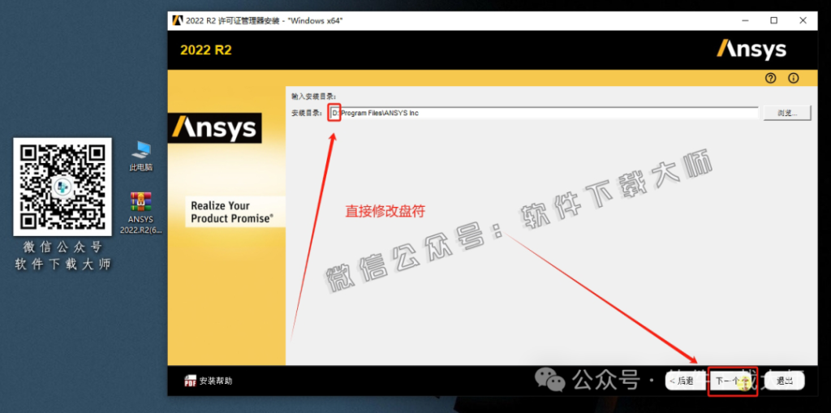This screenshot has height=413, width=831.
Task: Close the Ansys installer window
Action: 803,20
